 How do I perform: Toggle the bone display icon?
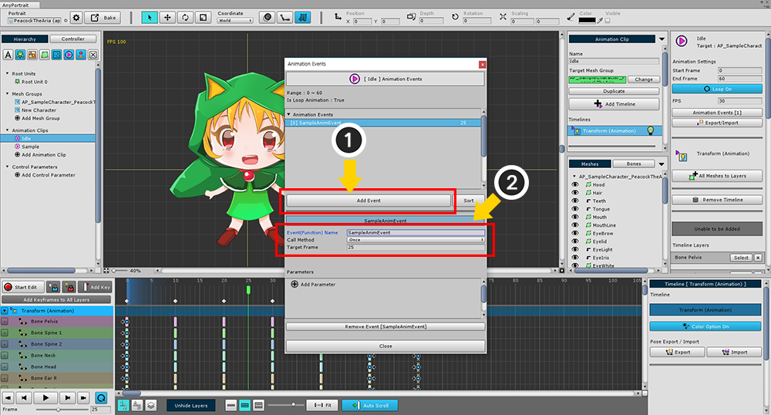click(284, 18)
